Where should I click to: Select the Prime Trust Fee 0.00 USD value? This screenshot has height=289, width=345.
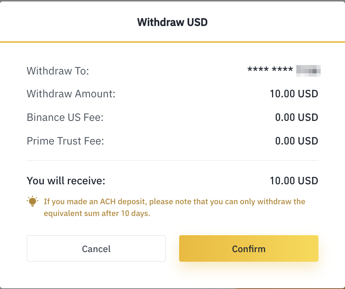coord(296,141)
